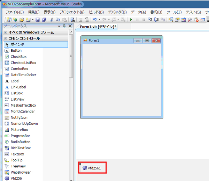Open the デバッグ(D) menu
The height and width of the screenshot is (181, 209).
pos(117,12)
